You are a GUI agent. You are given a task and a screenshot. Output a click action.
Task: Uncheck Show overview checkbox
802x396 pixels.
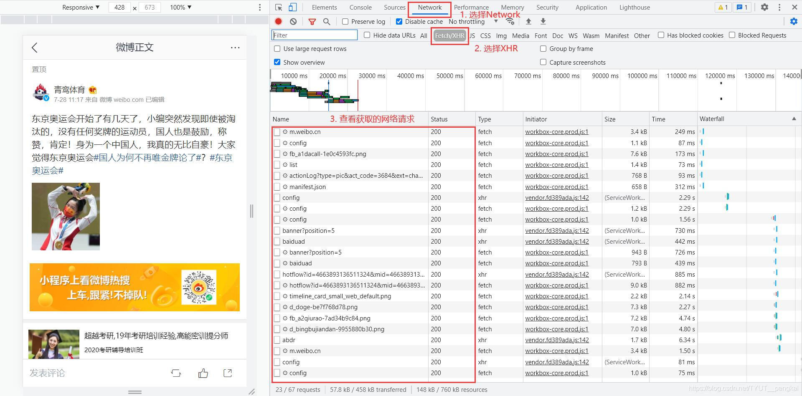277,62
